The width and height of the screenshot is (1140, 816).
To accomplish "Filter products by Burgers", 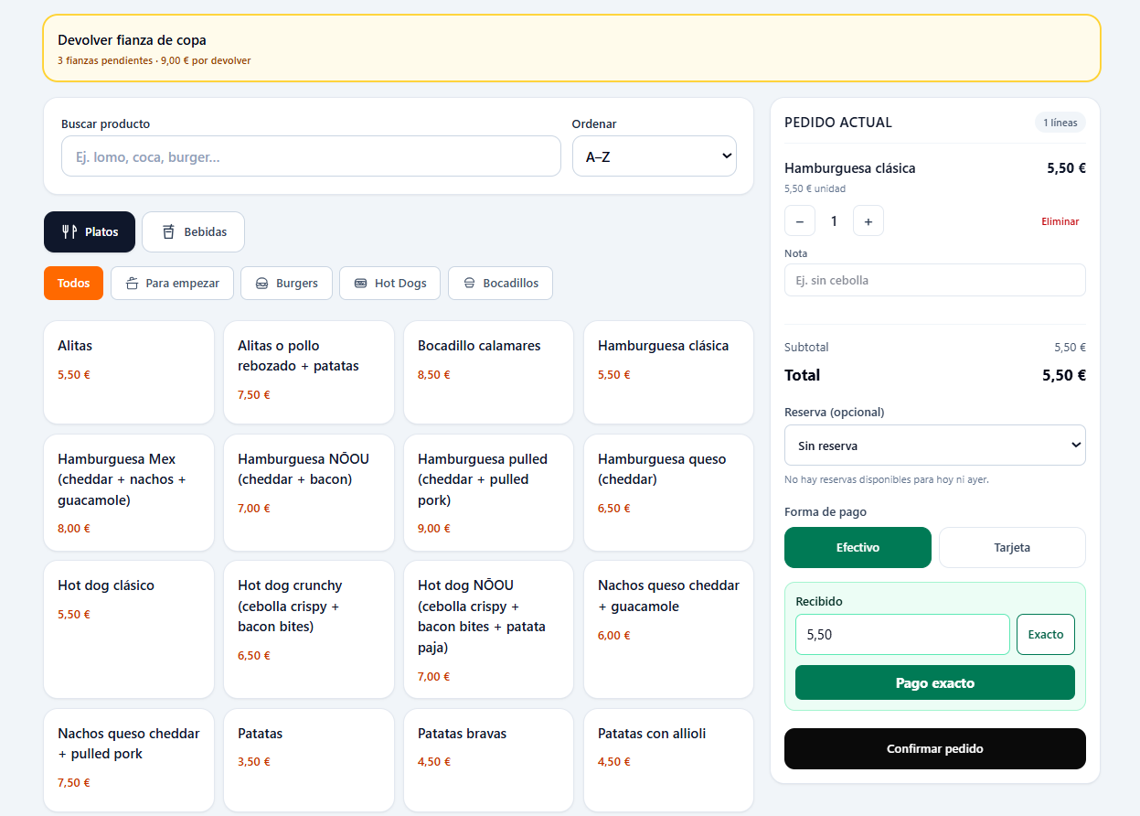I will (286, 283).
